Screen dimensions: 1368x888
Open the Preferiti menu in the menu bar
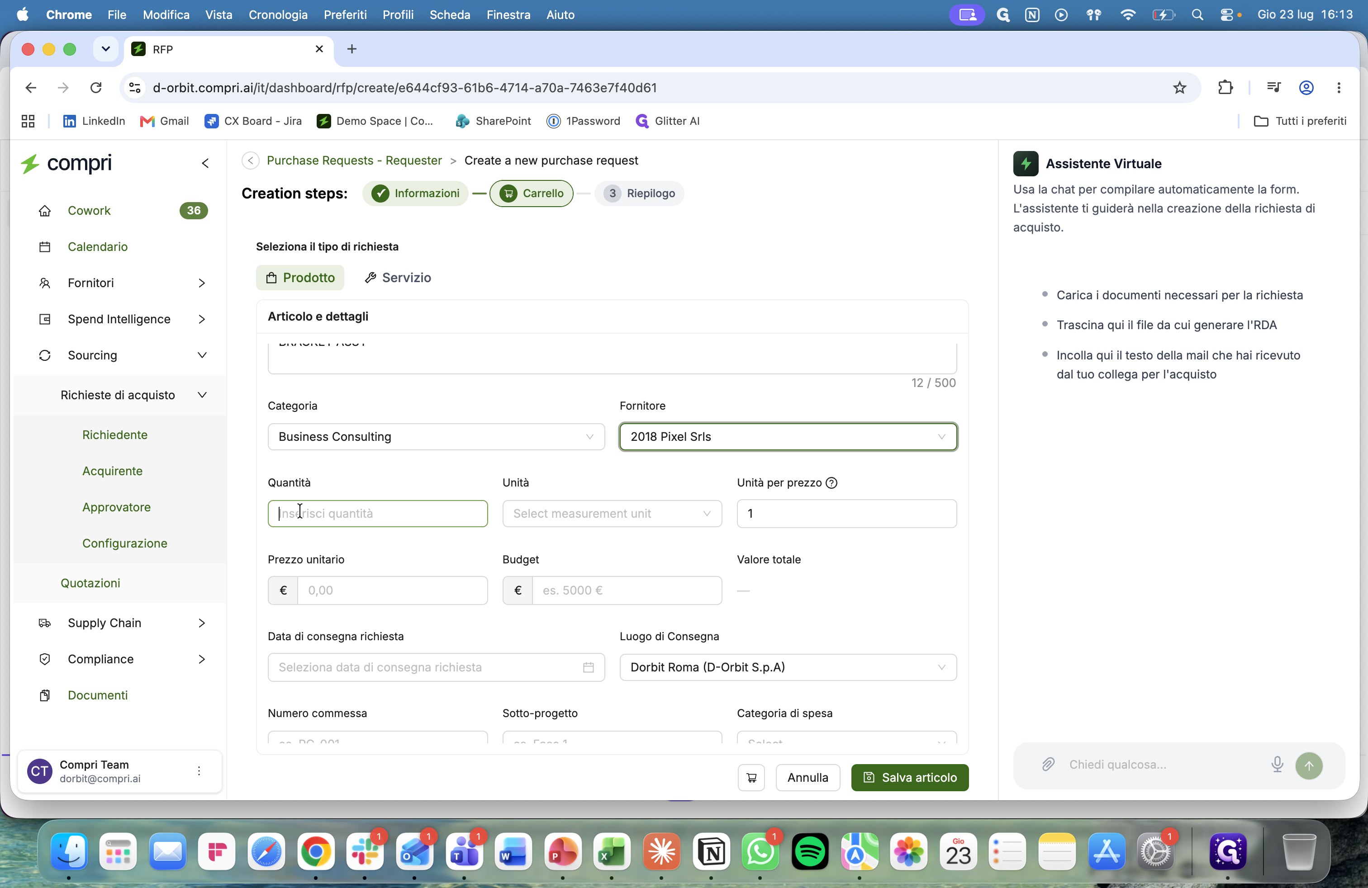[x=345, y=15]
